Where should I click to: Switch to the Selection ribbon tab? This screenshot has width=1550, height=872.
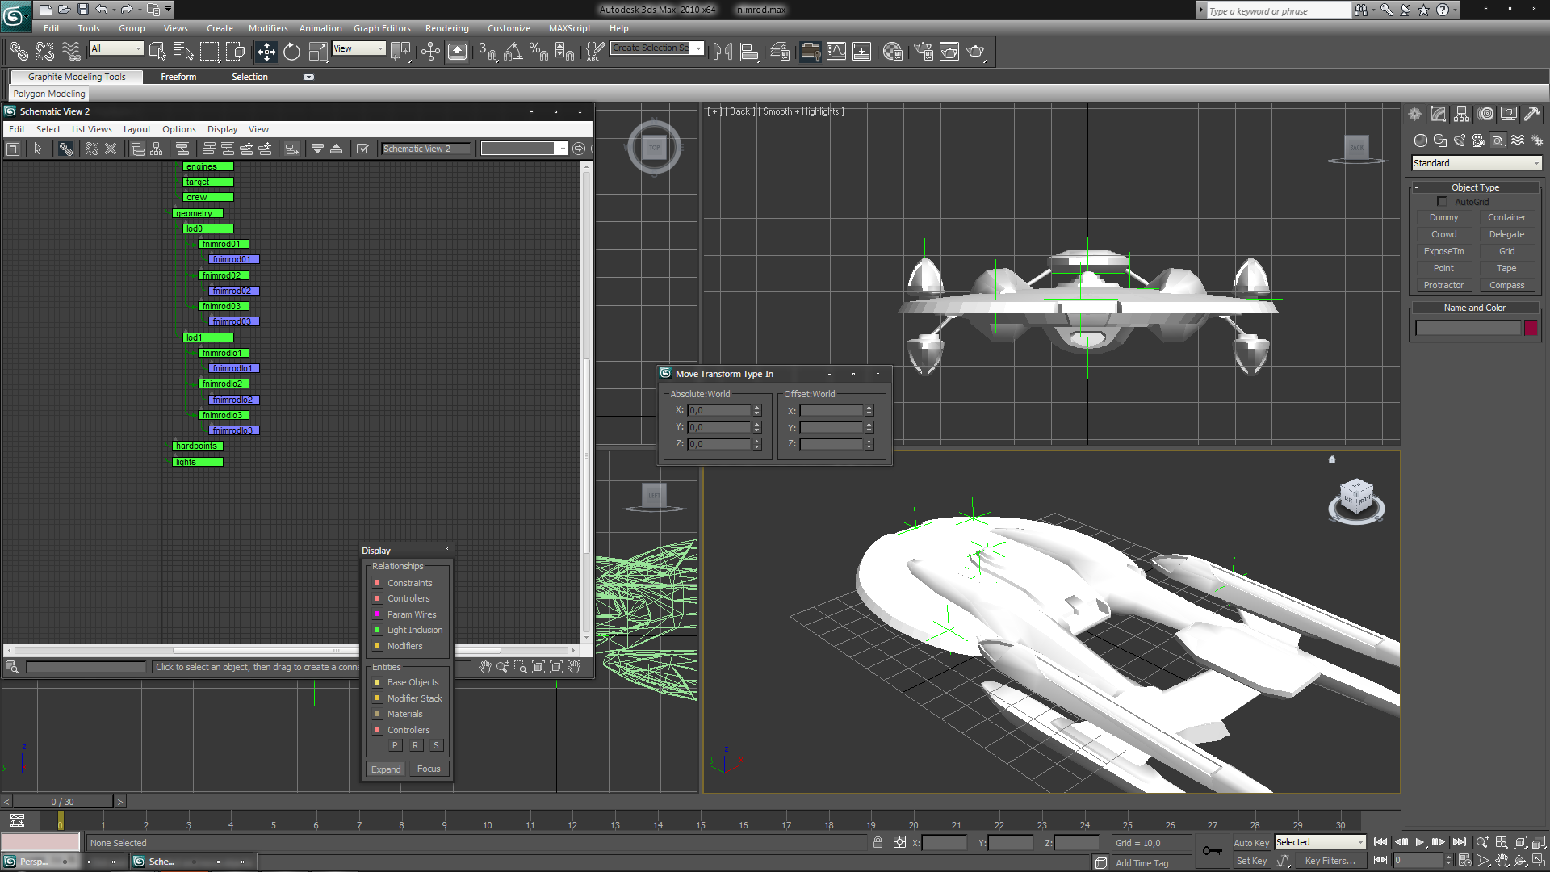coord(249,77)
